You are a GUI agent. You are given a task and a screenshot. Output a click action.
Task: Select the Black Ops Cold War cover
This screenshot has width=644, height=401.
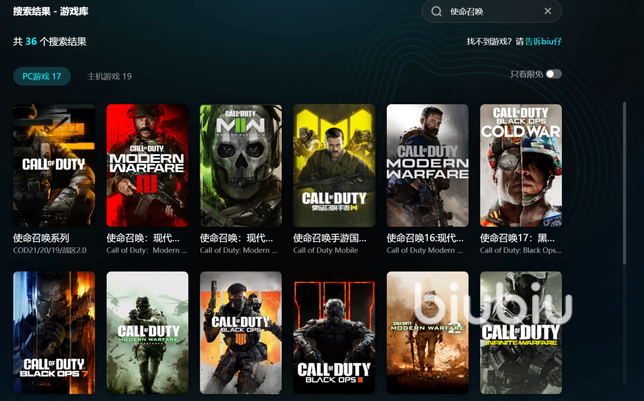pos(521,165)
